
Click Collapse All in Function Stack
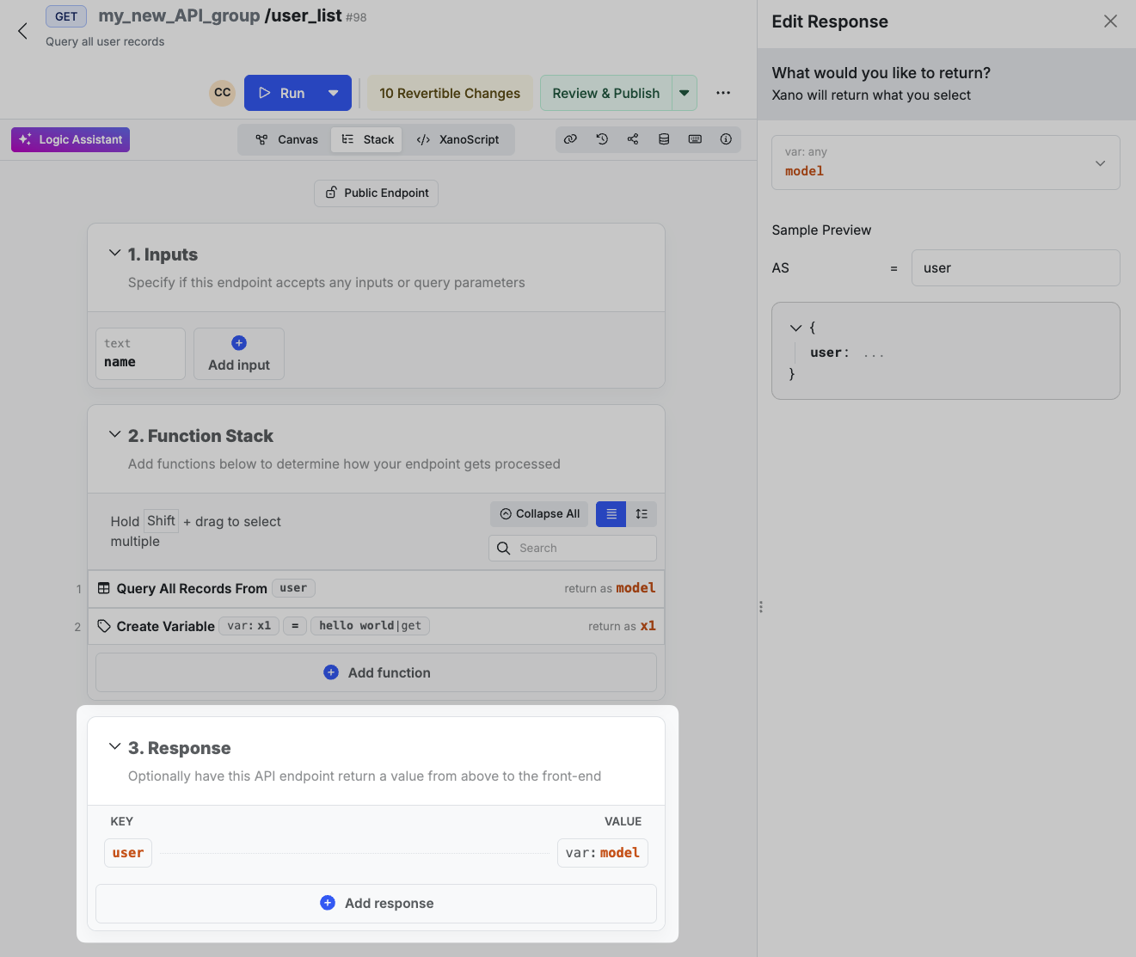(x=540, y=514)
